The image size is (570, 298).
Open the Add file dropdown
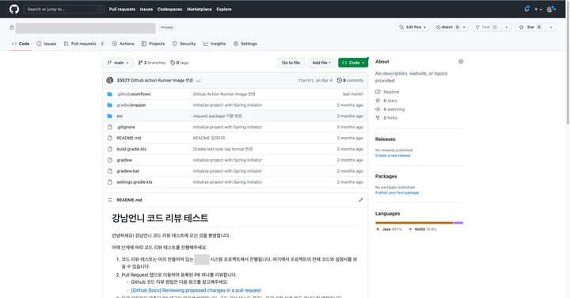point(321,63)
